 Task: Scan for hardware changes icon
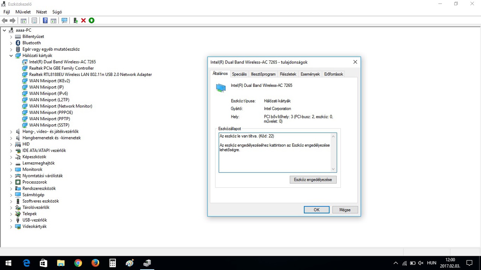click(x=64, y=21)
